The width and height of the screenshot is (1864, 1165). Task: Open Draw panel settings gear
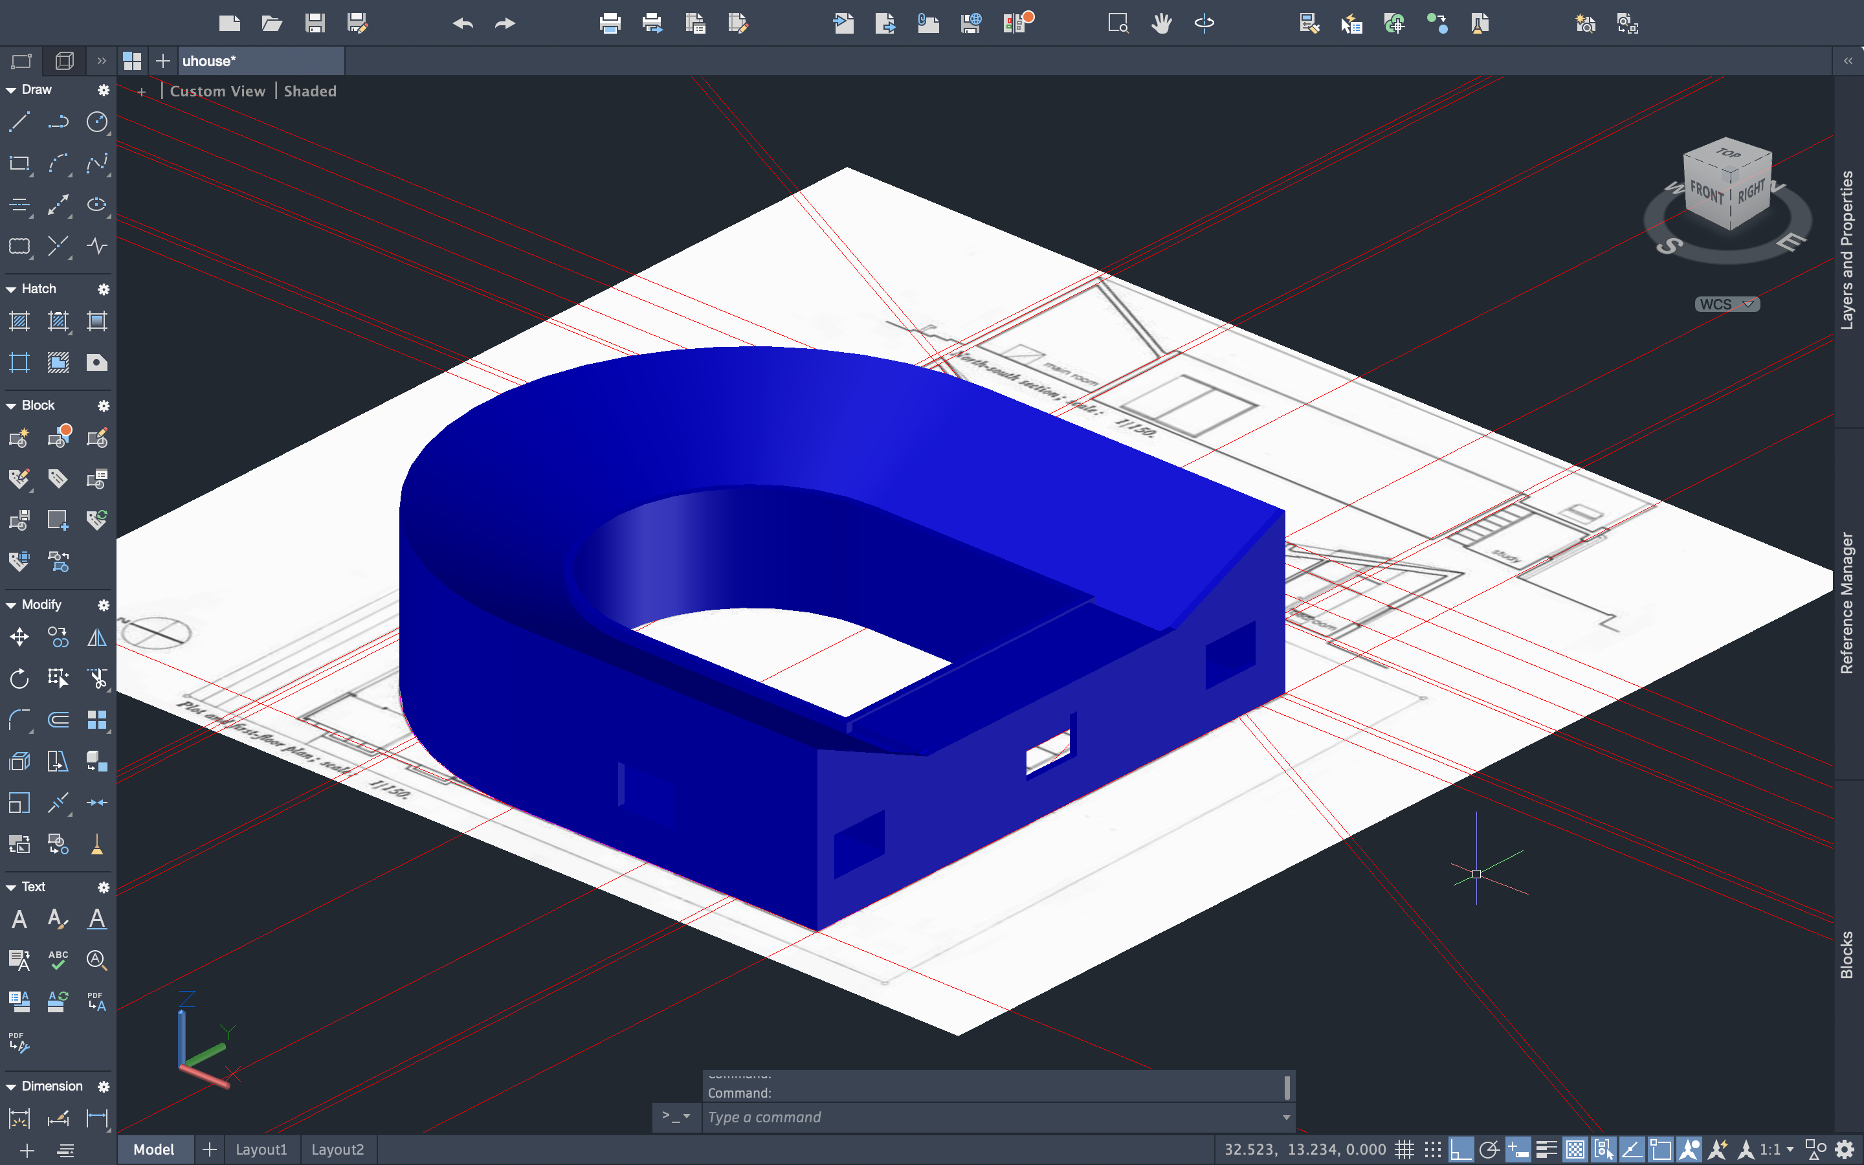click(103, 90)
